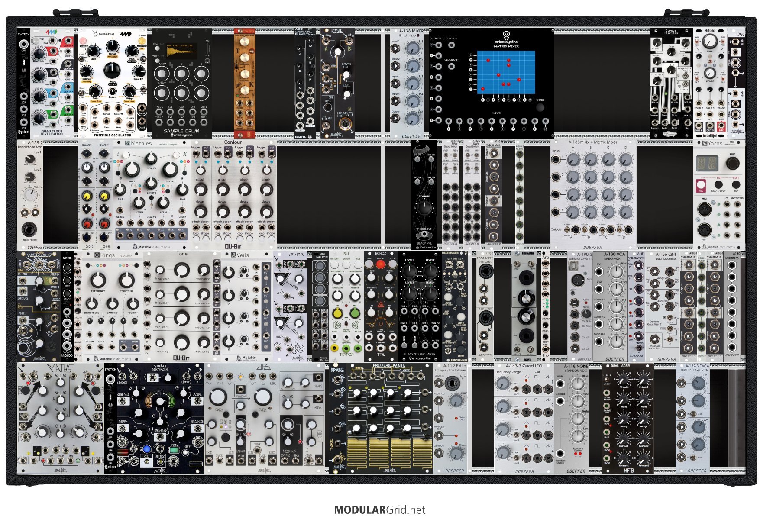Click the FREQUENCY knob on Rings
The width and height of the screenshot is (760, 519).
(98, 280)
